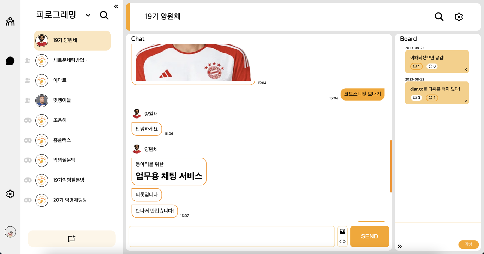484x254 pixels.
Task: Click inside the message input field
Action: (231, 236)
